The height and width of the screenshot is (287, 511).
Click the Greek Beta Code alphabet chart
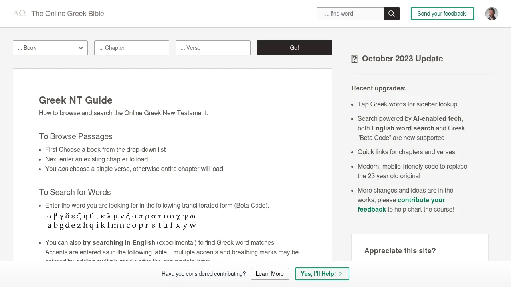click(121, 221)
